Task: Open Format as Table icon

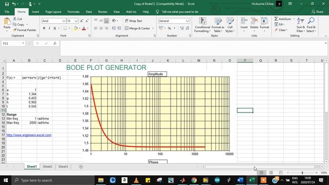Action: click(x=218, y=21)
